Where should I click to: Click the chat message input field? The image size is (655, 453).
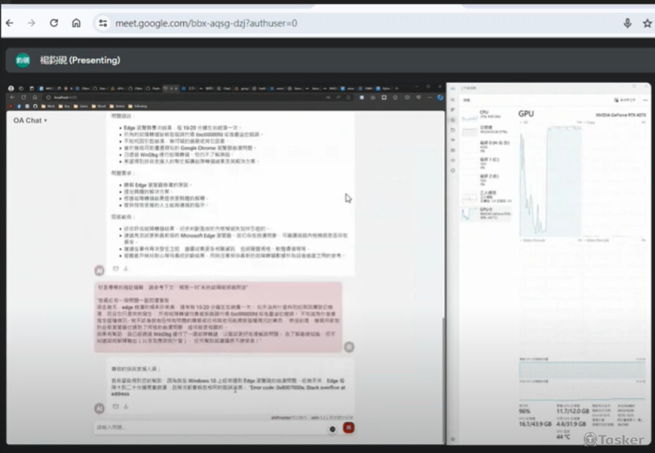point(210,427)
